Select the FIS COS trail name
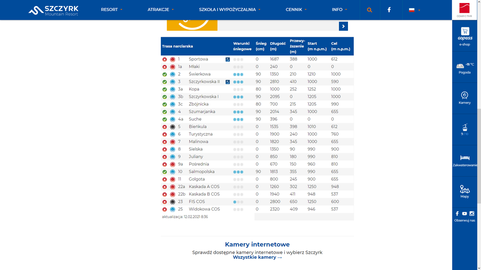481x270 pixels. [x=197, y=202]
